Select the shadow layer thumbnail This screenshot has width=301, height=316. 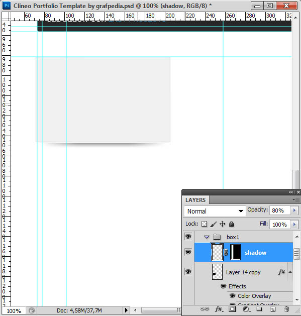[x=217, y=252]
